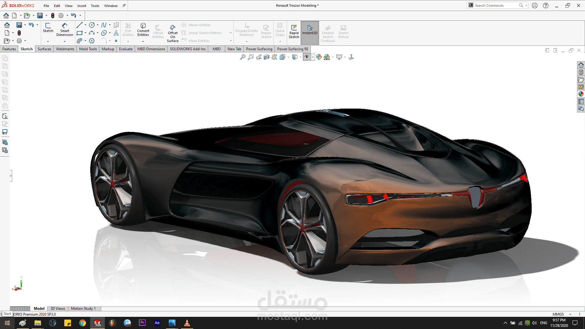Choose the Offset On Surface tool
The image size is (585, 329).
pyautogui.click(x=172, y=33)
